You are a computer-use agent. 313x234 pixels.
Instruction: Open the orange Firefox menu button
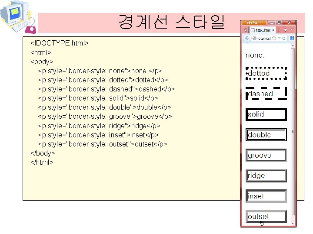point(254,23)
